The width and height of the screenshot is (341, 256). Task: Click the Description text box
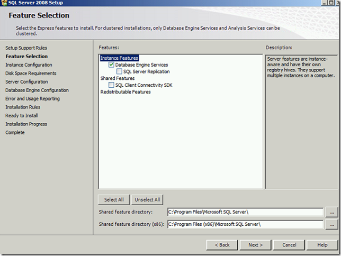tap(301, 122)
